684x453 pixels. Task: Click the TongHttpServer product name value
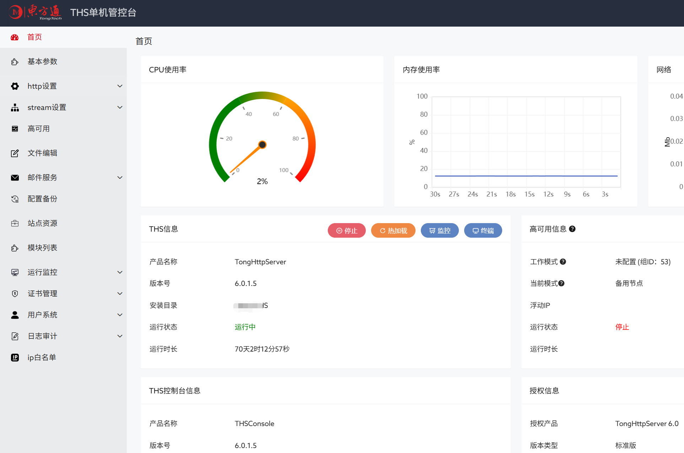point(260,262)
